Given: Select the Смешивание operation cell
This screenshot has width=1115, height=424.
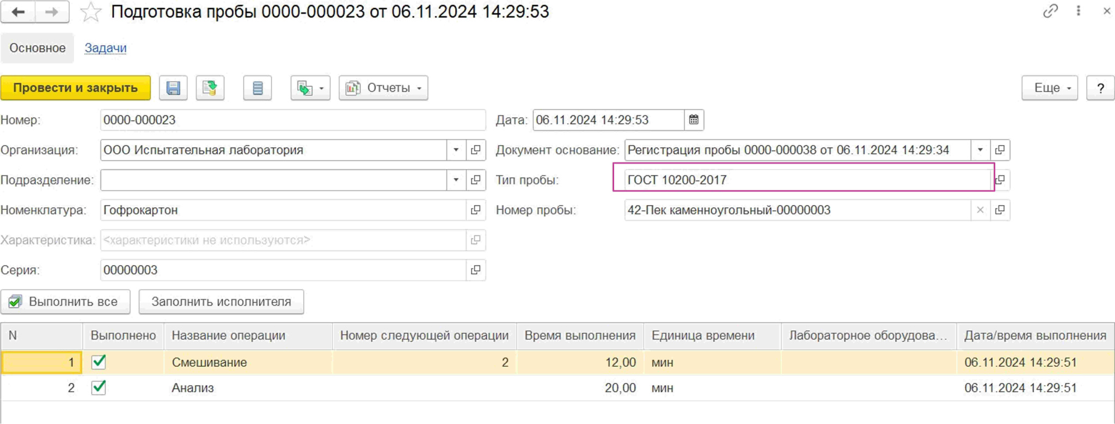Looking at the screenshot, I should pyautogui.click(x=248, y=363).
